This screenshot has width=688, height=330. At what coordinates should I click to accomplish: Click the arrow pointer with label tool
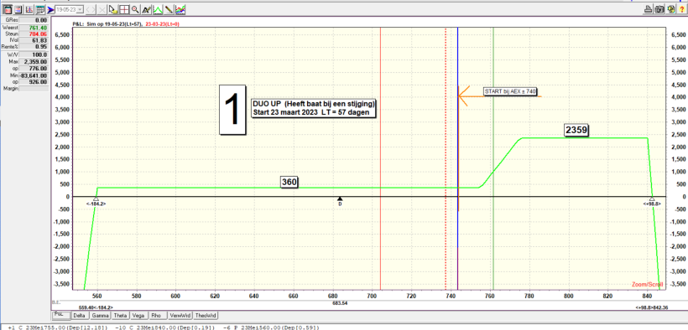(x=113, y=9)
